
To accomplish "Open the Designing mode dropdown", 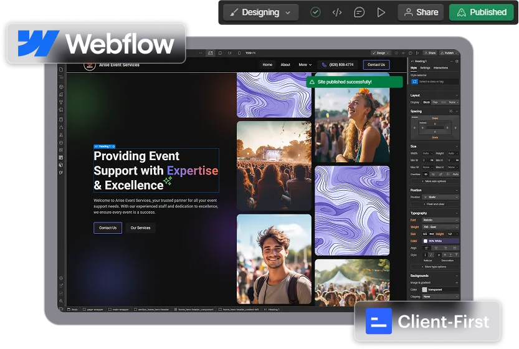I will click(x=260, y=12).
